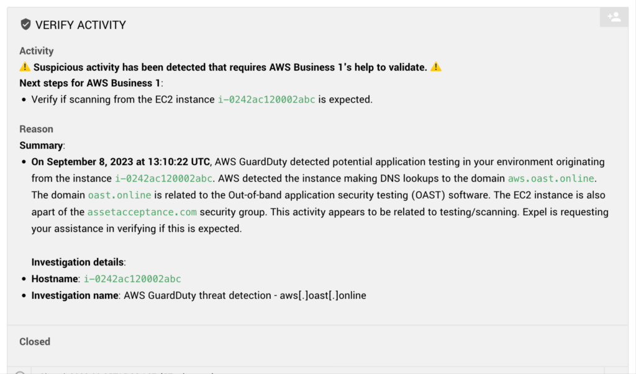Click the Investigation details label
The height and width of the screenshot is (374, 636).
77,262
